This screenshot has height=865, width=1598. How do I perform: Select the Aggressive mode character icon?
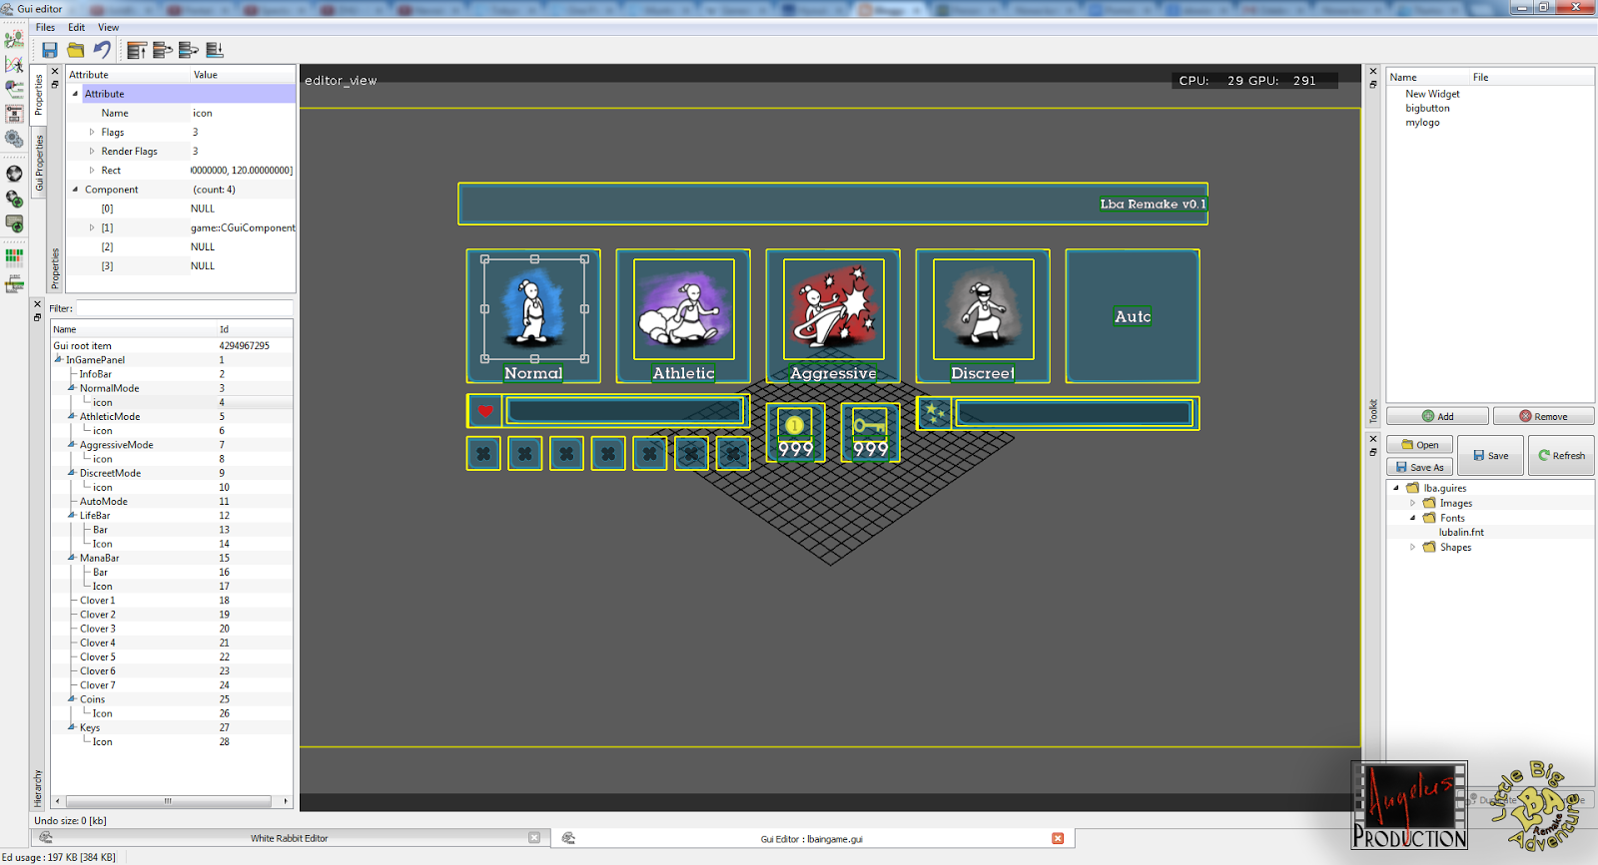coord(834,308)
